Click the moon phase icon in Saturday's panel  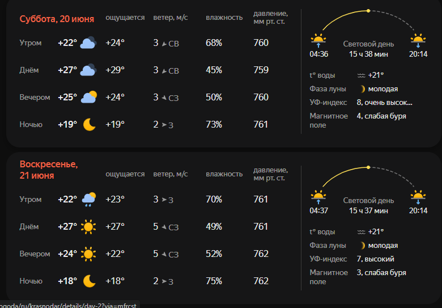click(x=363, y=89)
